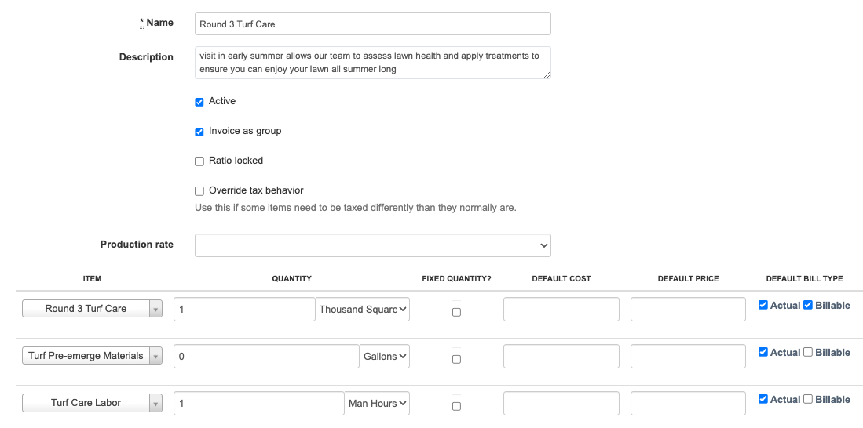Uncheck Actual for Turf Care Labor row
Viewport: 863px width, 428px height.
763,400
